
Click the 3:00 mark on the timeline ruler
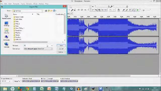(95, 17)
